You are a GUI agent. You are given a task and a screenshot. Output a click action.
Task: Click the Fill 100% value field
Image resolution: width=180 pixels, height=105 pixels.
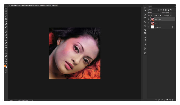tap(168, 16)
